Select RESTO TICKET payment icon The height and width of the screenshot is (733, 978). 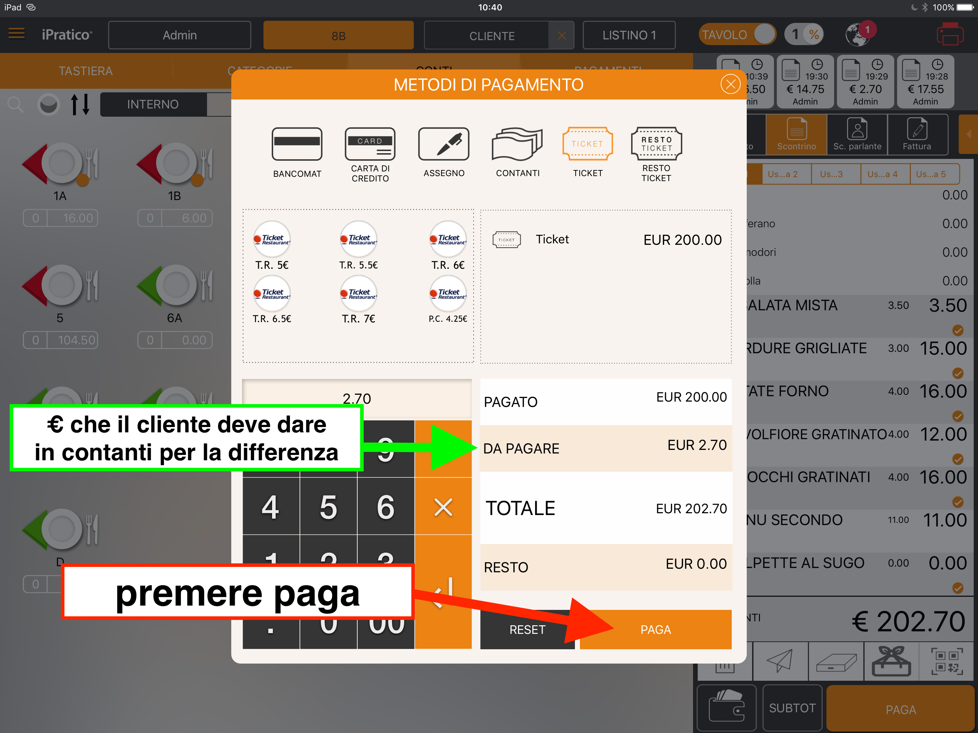pos(656,145)
